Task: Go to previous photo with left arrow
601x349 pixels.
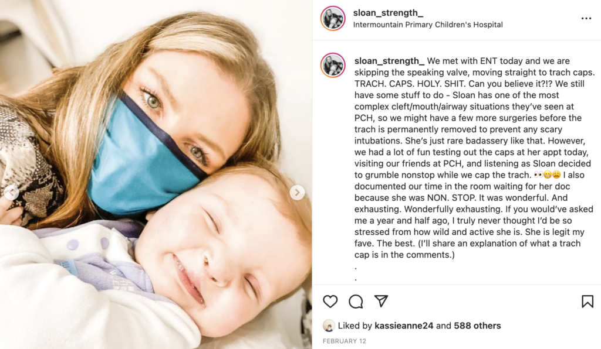Action: [11, 192]
